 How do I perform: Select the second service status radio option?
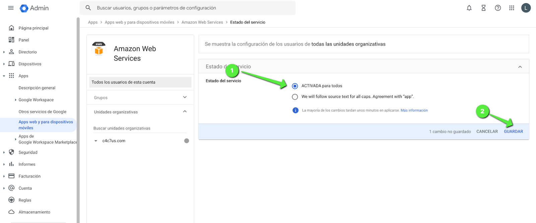(x=295, y=97)
